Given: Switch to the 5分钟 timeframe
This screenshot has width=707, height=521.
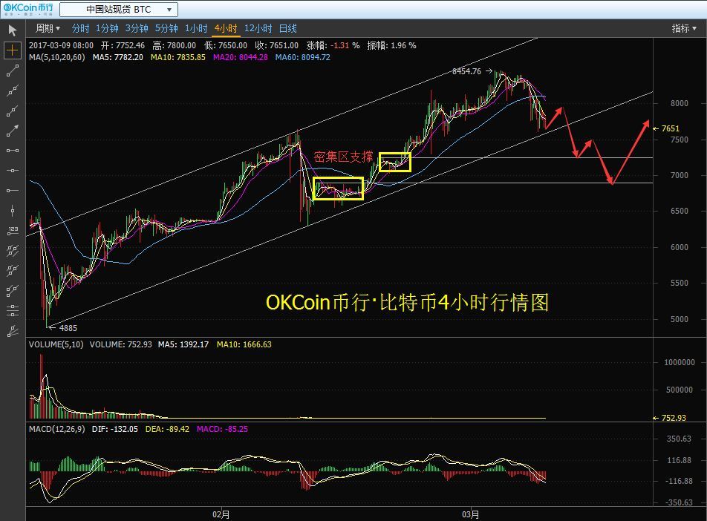Looking at the screenshot, I should 166,28.
